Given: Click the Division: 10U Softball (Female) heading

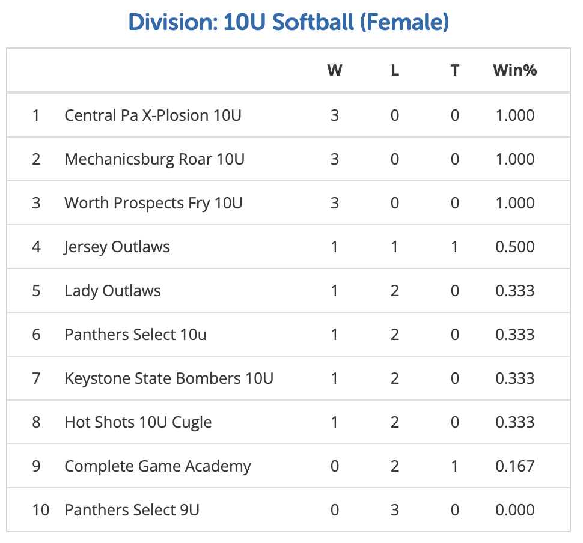Looking at the screenshot, I should coord(288,23).
